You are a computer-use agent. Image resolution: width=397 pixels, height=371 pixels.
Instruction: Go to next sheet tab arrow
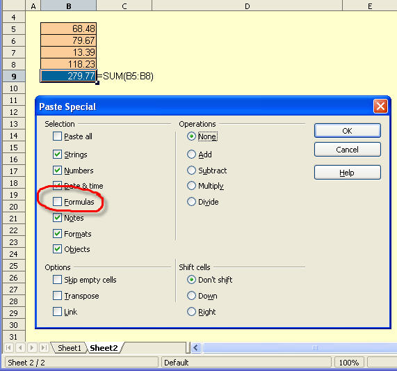coord(32,348)
